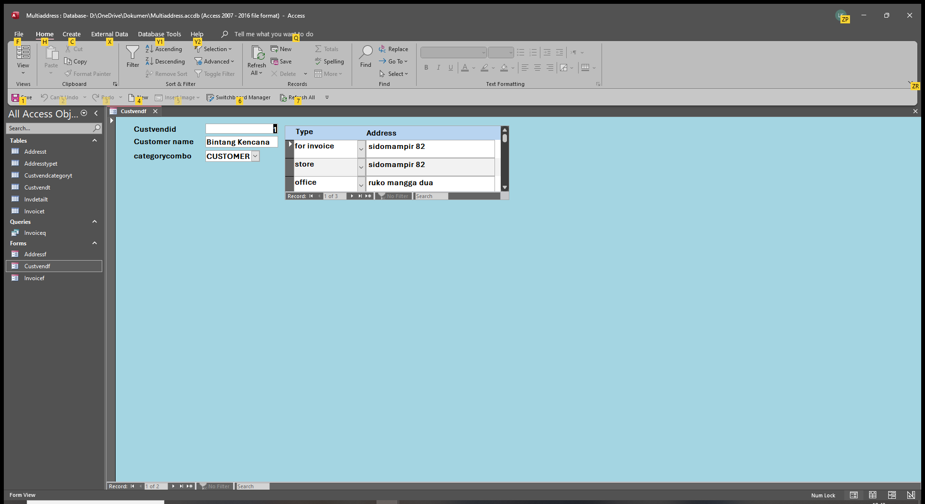Toggle Underline text formatting

click(x=451, y=68)
